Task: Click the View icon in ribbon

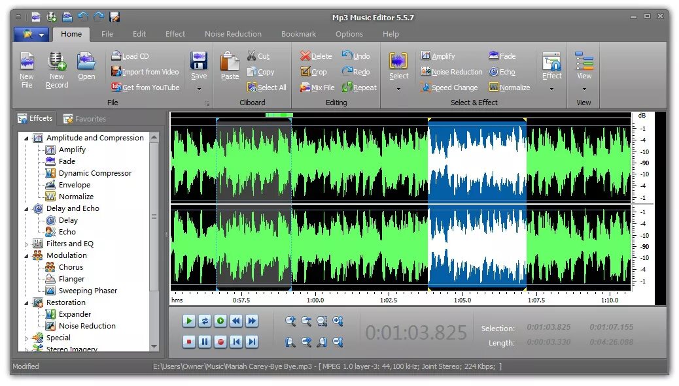Action: pos(583,61)
